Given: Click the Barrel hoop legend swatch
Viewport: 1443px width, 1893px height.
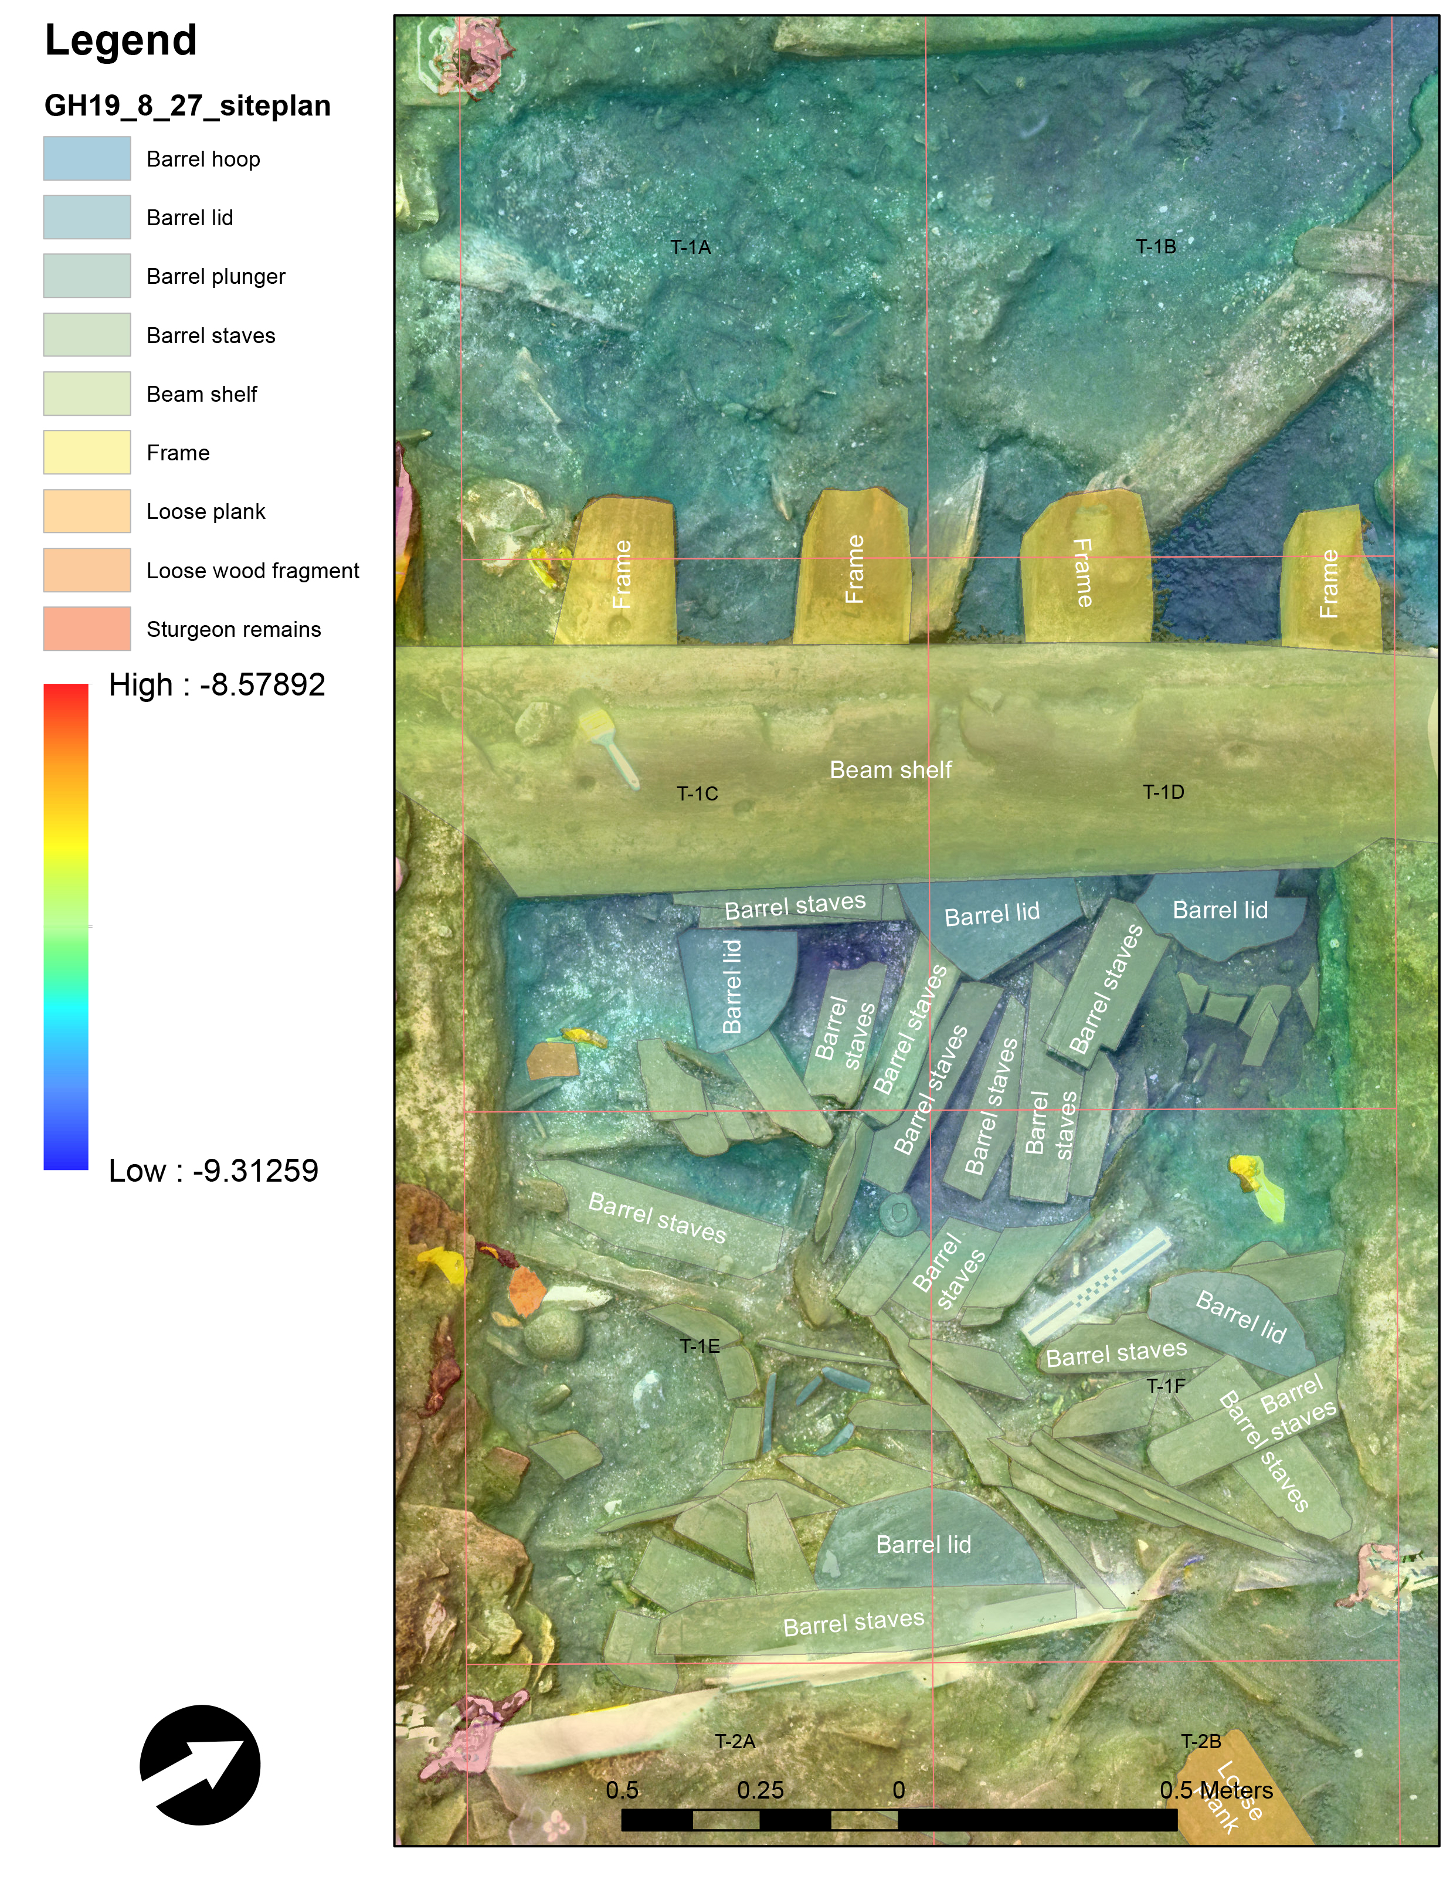Looking at the screenshot, I should [87, 158].
